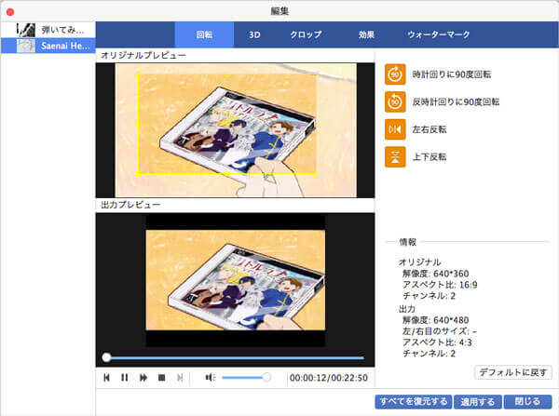Click the アスペクト比: 16:9 text
559x416 pixels.
point(440,285)
